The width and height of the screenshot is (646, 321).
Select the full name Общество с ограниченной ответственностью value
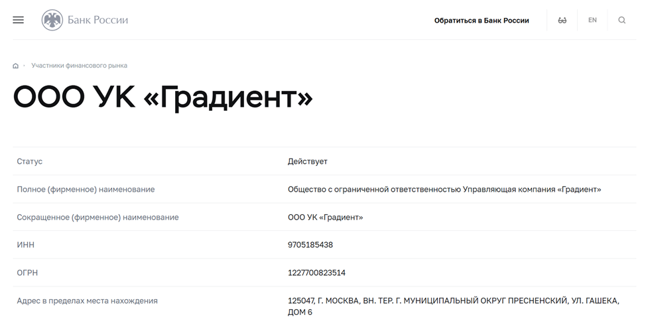(444, 189)
